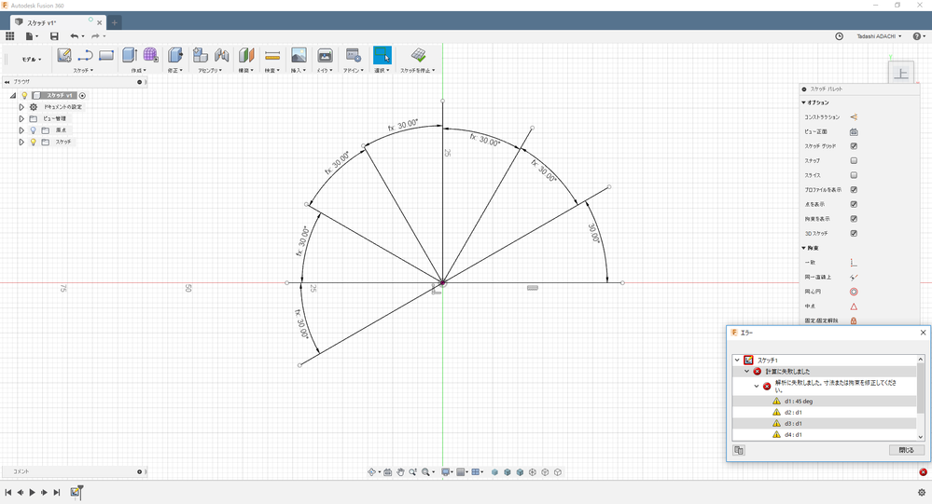Expand the ビュー管理 tree node
Screen dimensions: 932x504
click(x=21, y=118)
